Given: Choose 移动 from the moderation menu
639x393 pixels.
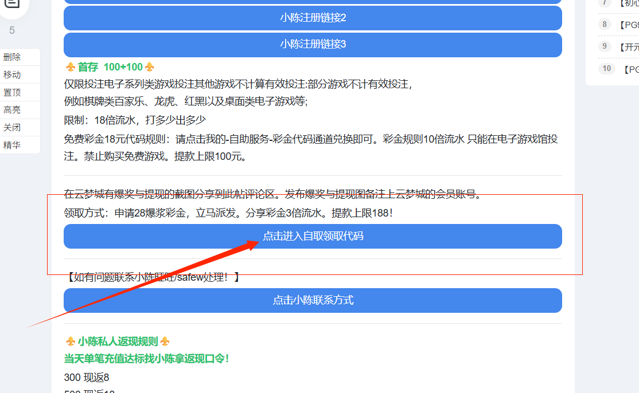Looking at the screenshot, I should (12, 75).
